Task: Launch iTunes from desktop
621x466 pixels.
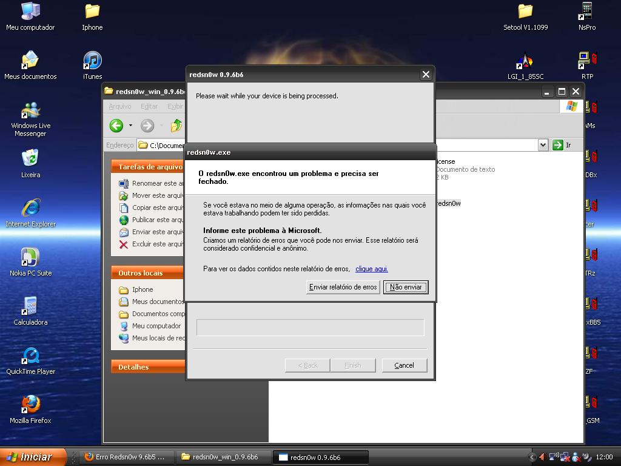Action: [x=92, y=66]
